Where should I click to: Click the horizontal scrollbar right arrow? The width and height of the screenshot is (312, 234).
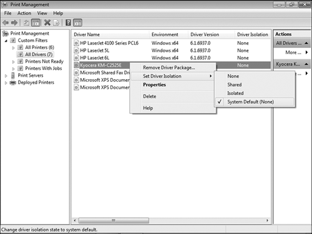(268, 220)
